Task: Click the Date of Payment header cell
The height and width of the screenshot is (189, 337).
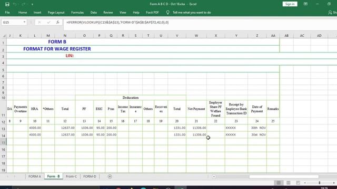Action: point(257,109)
